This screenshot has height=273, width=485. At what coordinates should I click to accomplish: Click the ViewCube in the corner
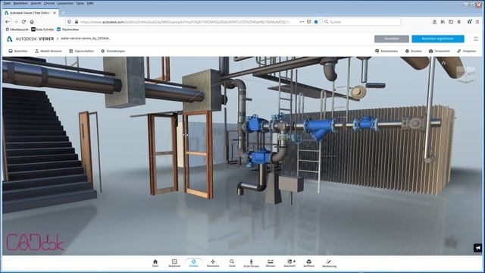click(x=465, y=74)
